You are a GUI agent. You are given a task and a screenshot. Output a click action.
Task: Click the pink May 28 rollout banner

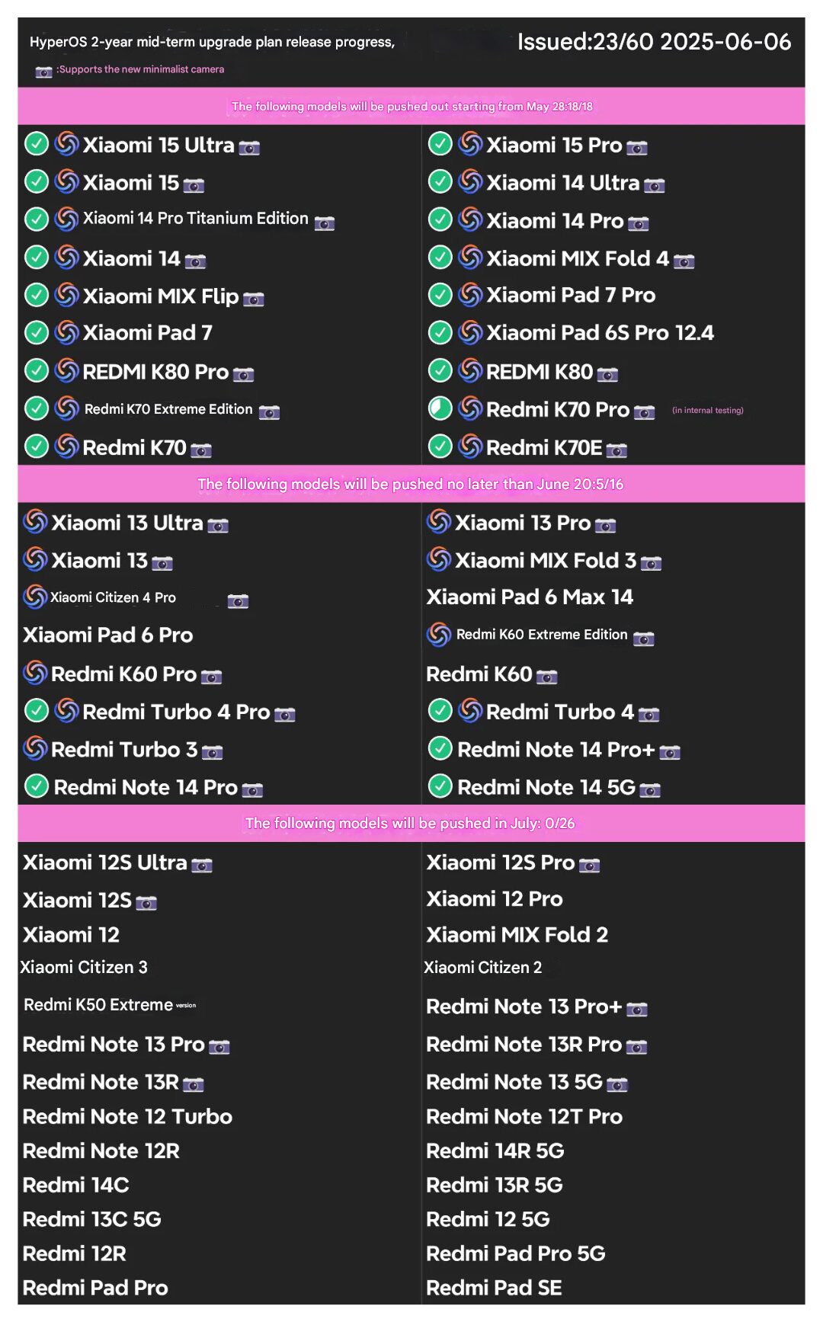point(411,106)
